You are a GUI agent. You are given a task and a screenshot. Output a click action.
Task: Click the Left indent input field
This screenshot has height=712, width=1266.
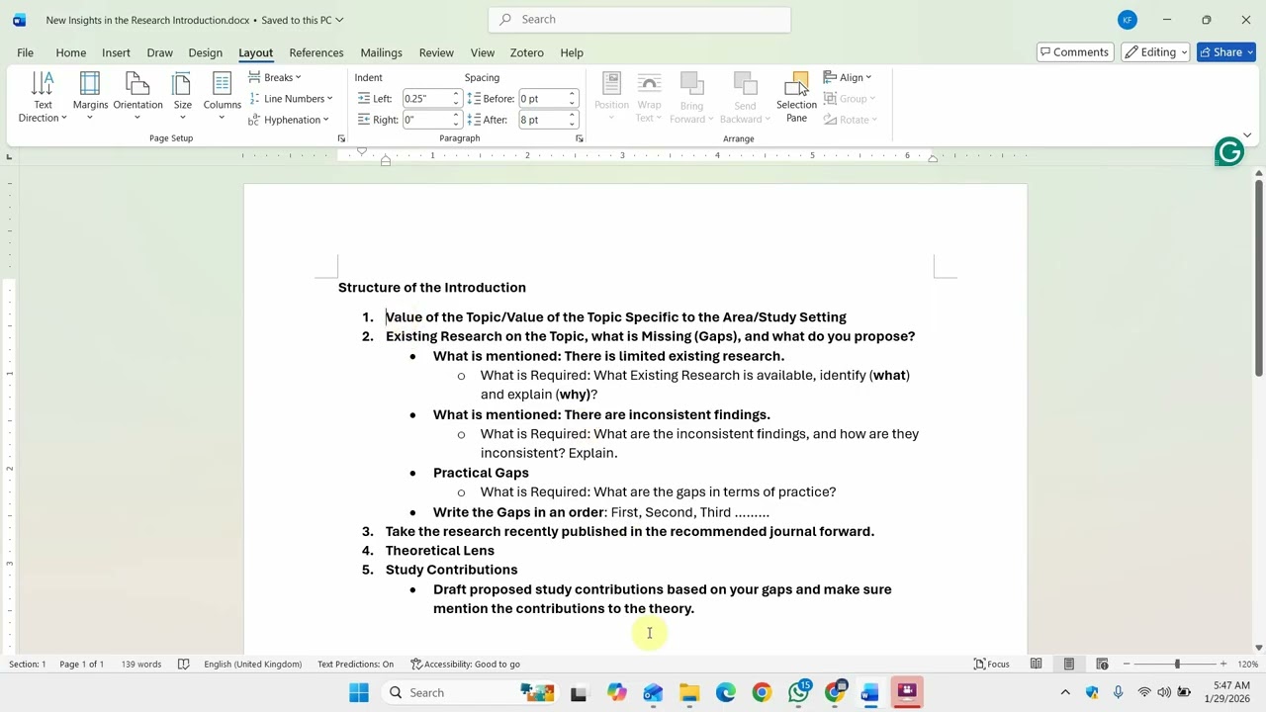point(426,99)
